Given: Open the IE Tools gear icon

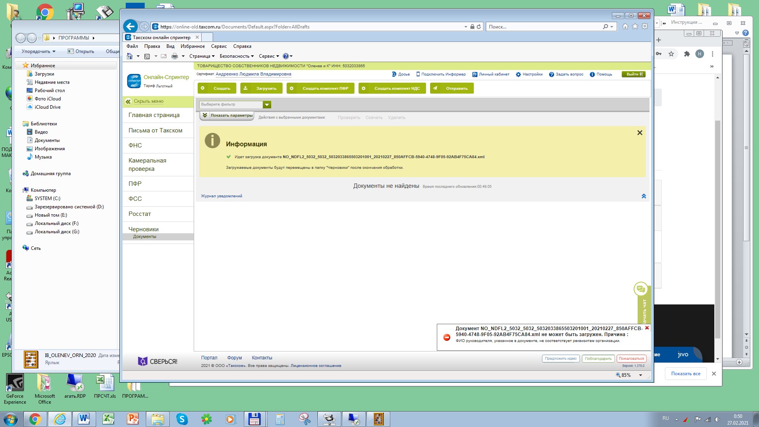Looking at the screenshot, I should pyautogui.click(x=645, y=26).
